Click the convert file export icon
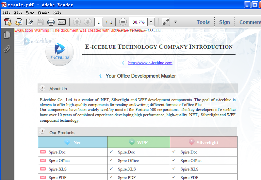This screenshot has width=261, height=180. 19,22
